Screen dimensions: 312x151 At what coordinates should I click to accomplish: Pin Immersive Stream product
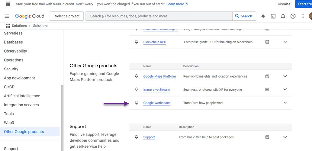coord(137,90)
